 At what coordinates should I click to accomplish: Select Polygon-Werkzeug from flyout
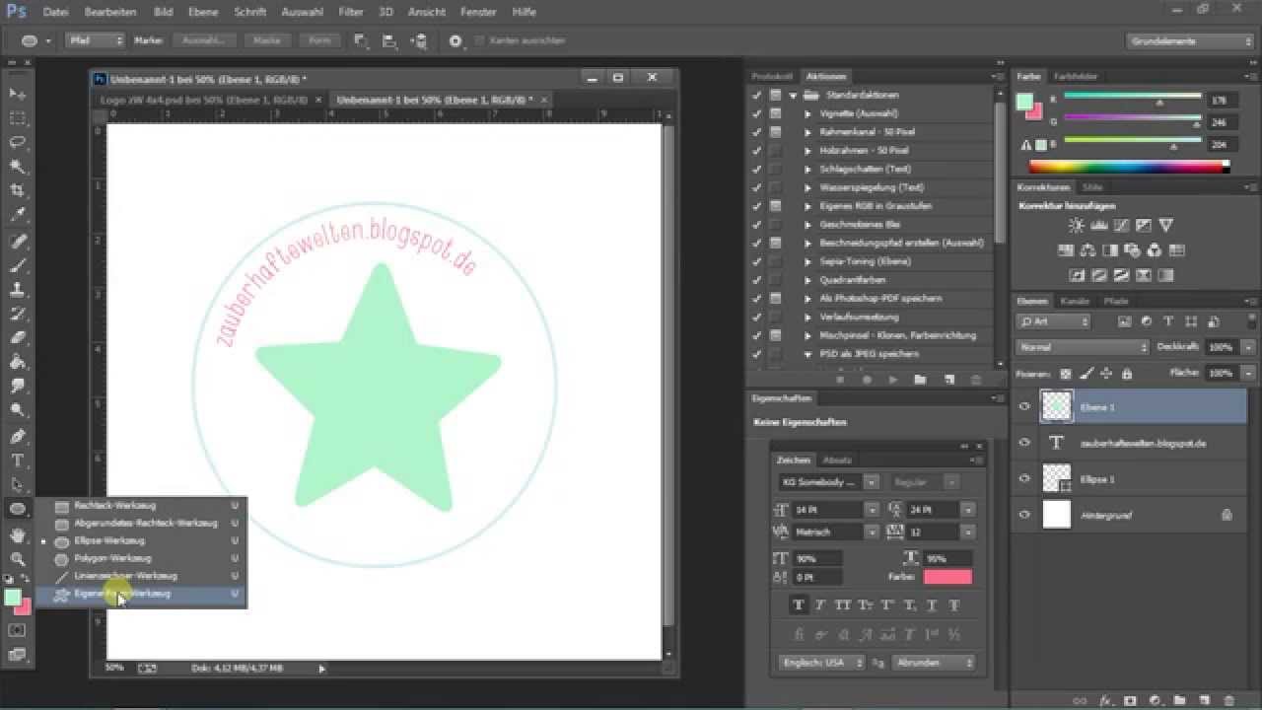113,558
